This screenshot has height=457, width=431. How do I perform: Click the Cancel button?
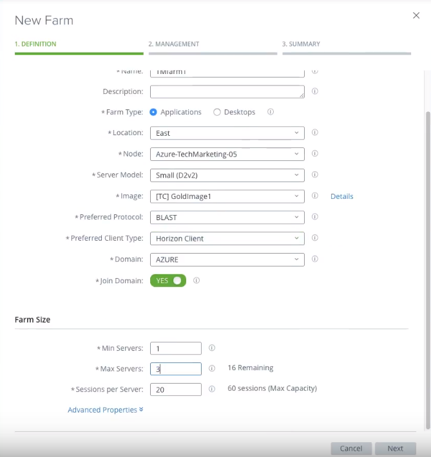(351, 448)
